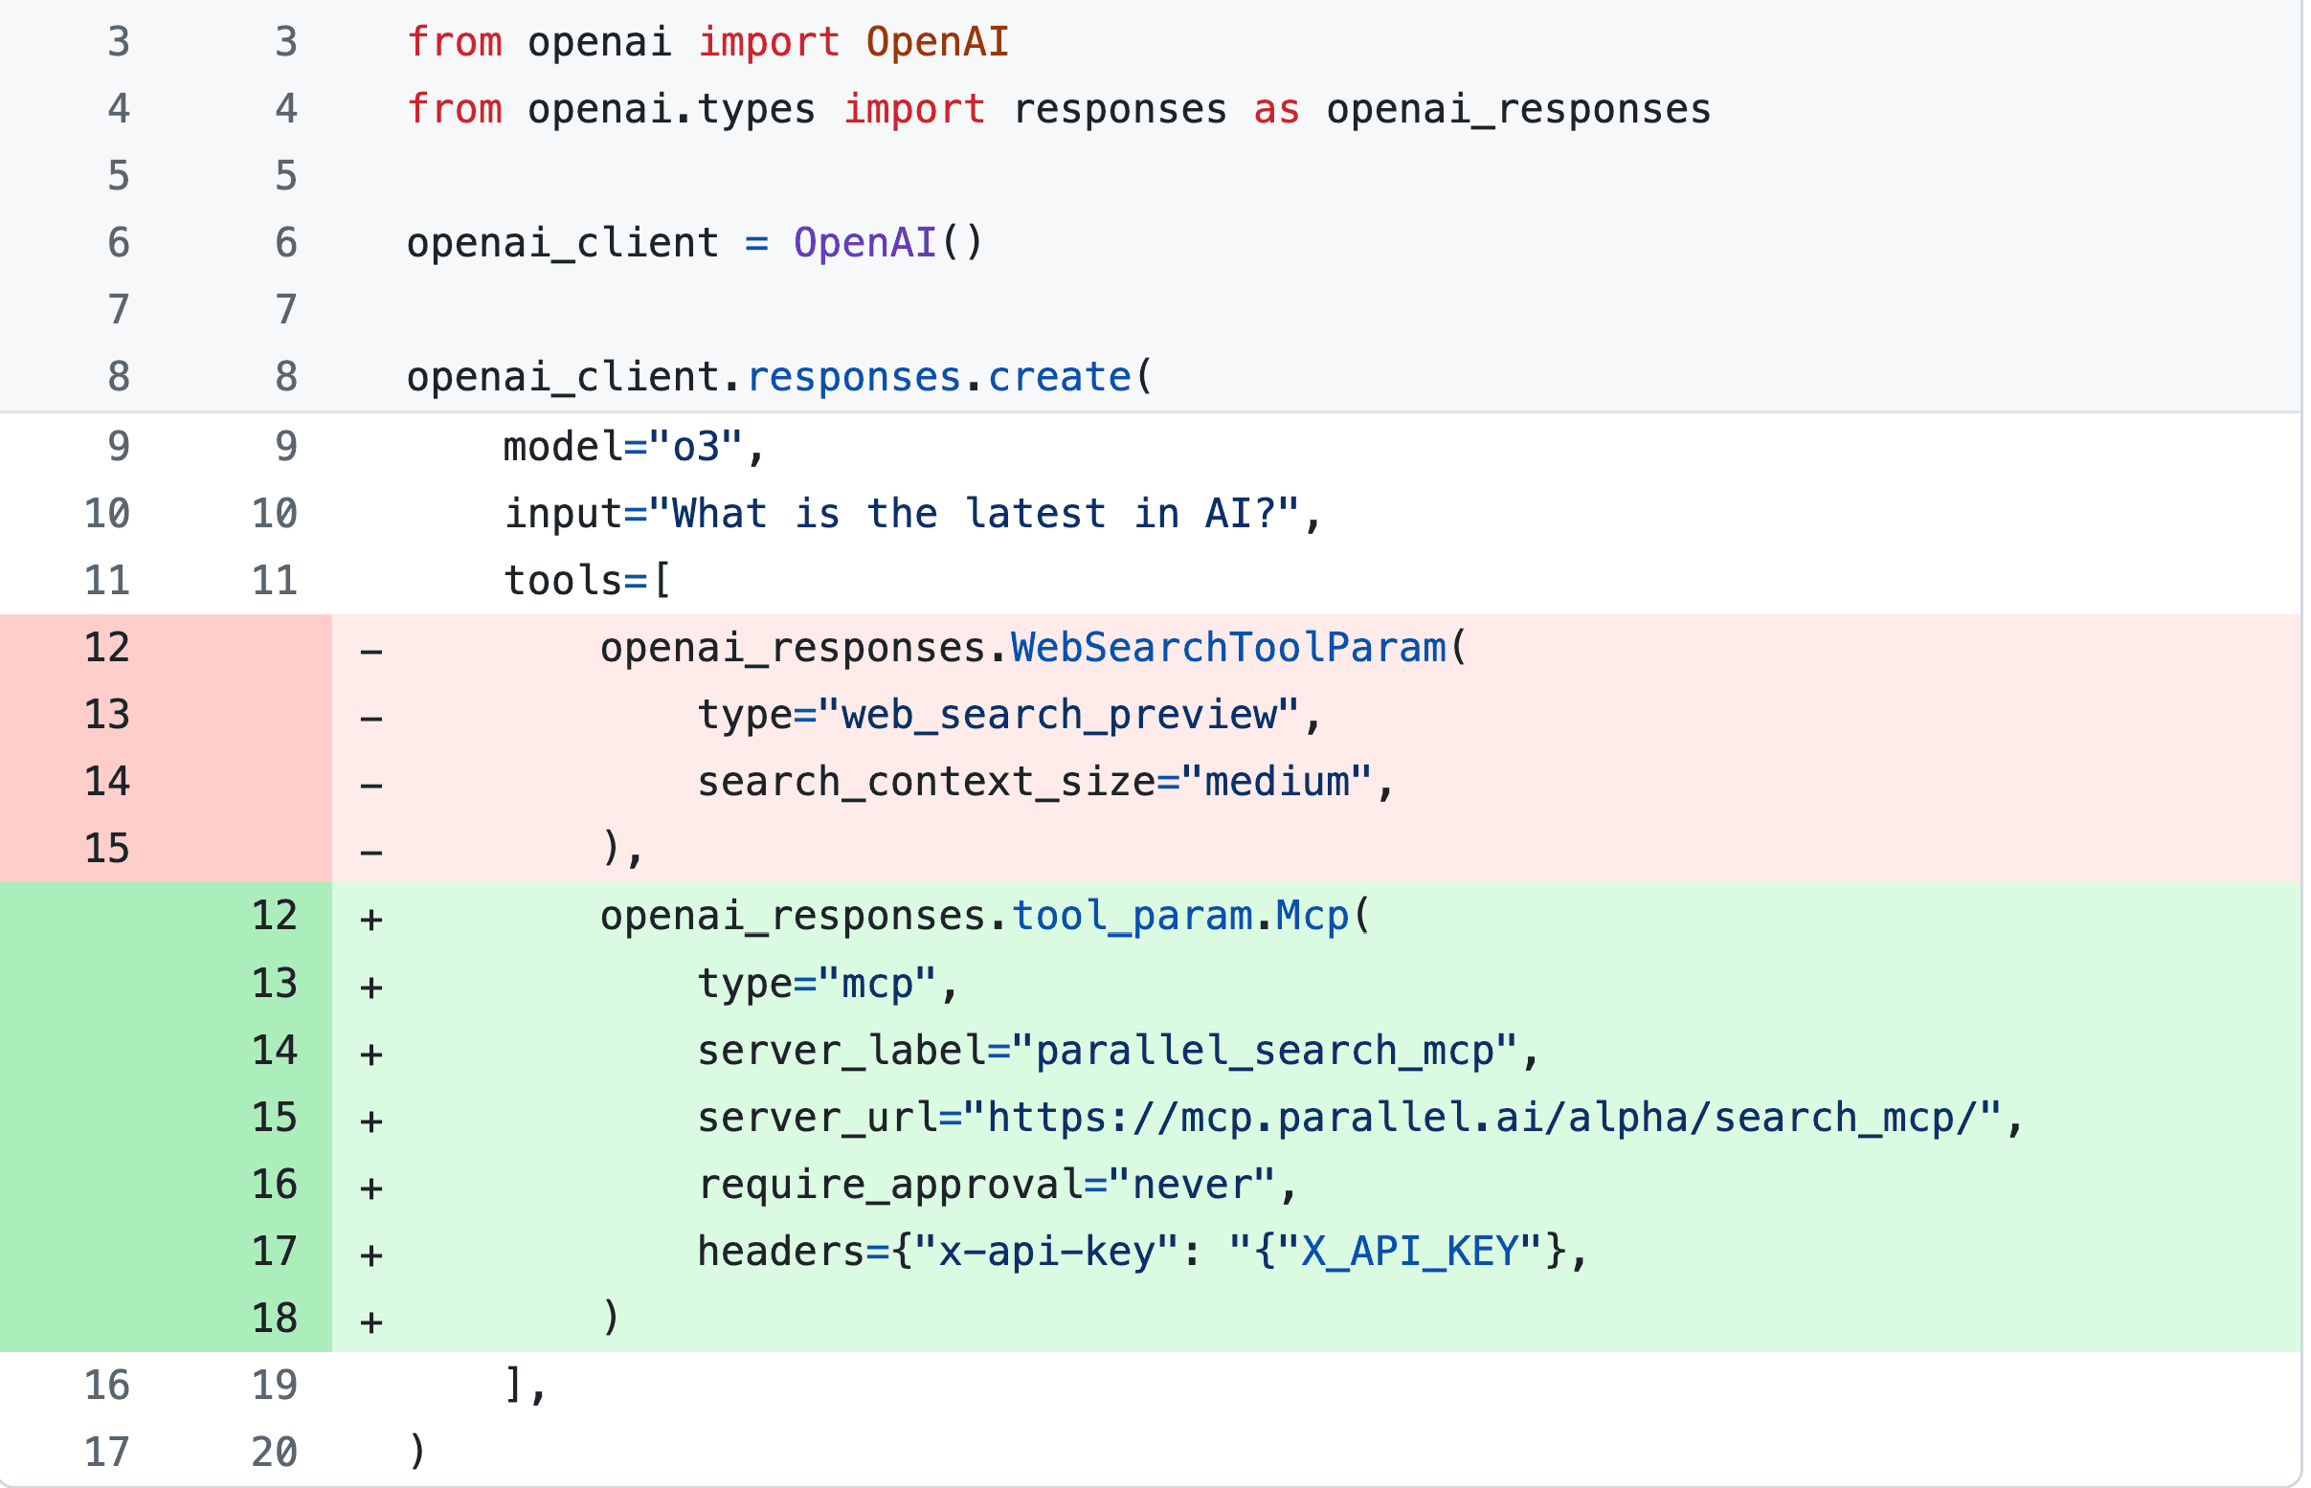Select the headers x-api-key line
The image size is (2311, 1488).
(x=1140, y=1253)
